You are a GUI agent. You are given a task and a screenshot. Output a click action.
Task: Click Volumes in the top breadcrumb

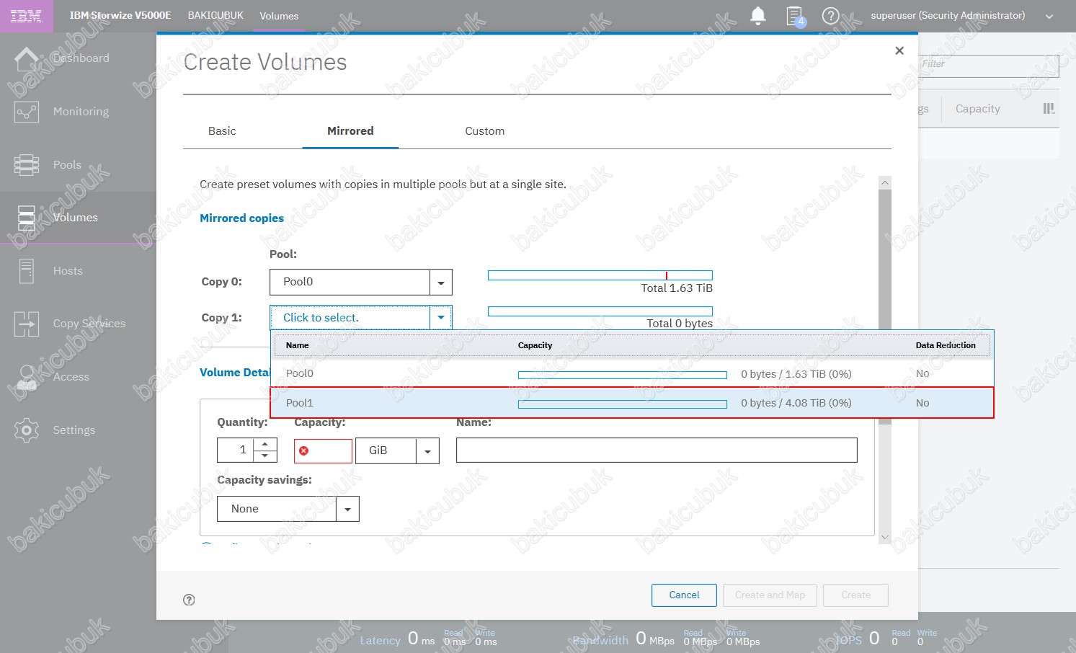(279, 17)
